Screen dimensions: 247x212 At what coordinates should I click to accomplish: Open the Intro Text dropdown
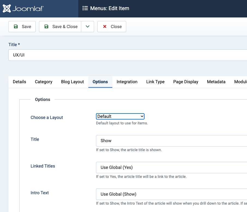[x=171, y=194]
